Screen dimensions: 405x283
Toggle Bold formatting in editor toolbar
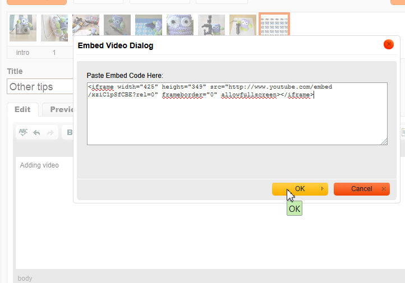pyautogui.click(x=70, y=132)
